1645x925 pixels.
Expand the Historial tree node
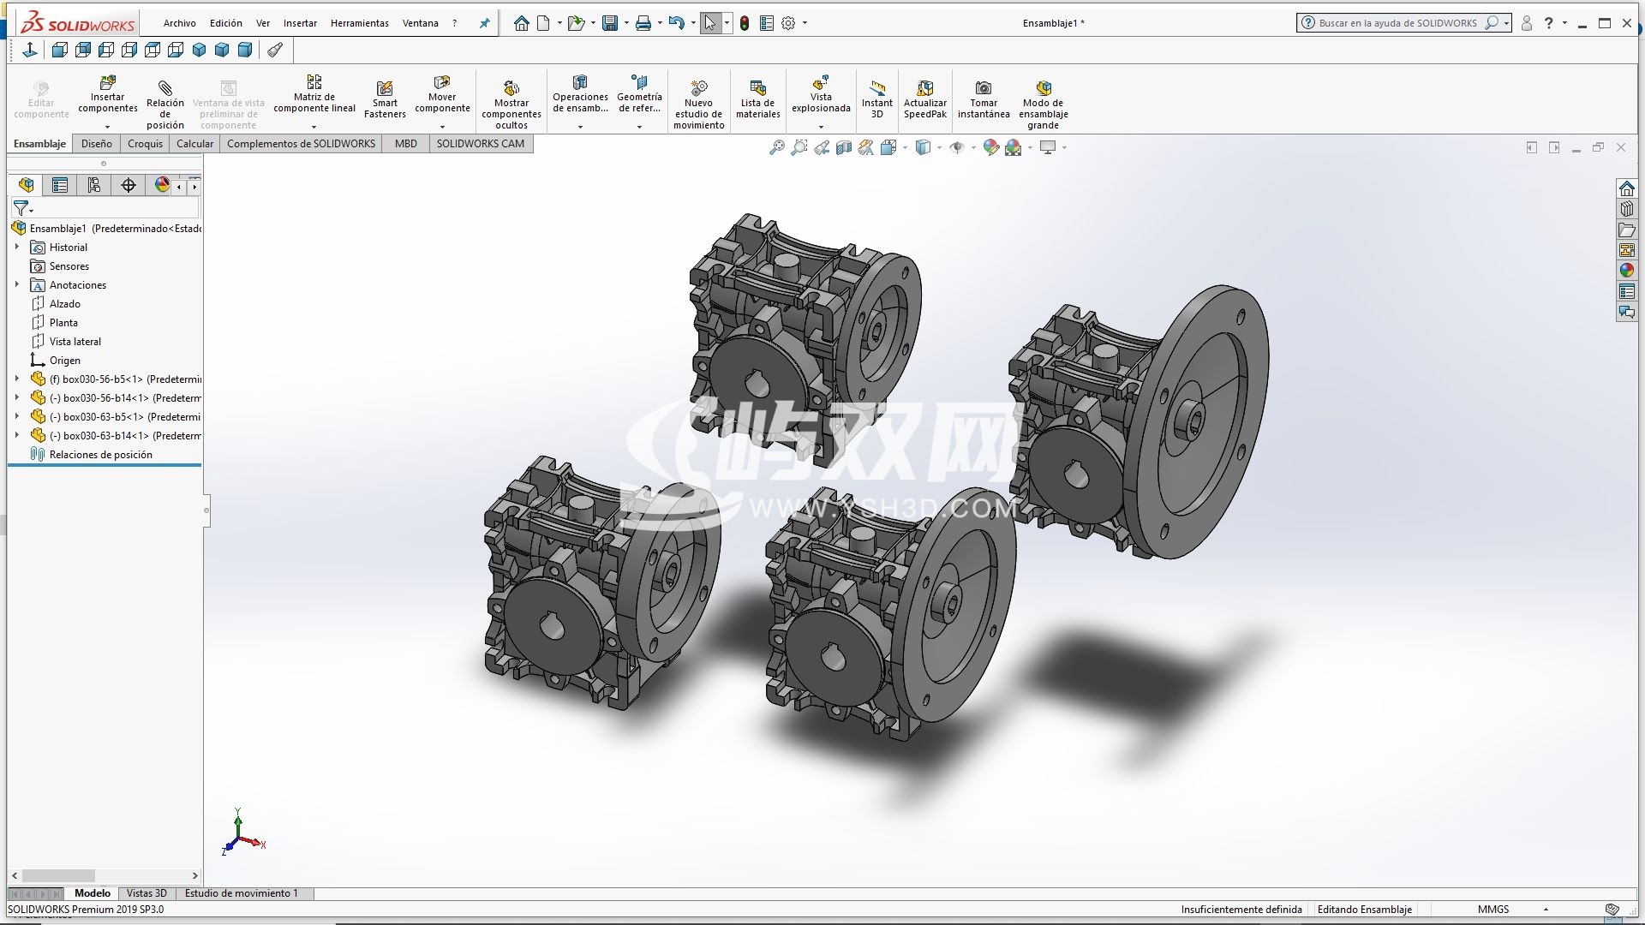(17, 248)
